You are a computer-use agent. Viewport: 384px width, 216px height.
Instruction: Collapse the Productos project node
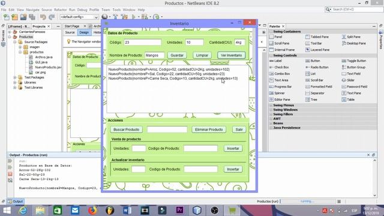coord(10,37)
